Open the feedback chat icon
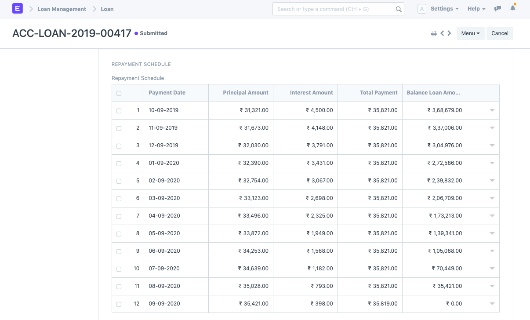This screenshot has height=320, width=530. click(497, 8)
